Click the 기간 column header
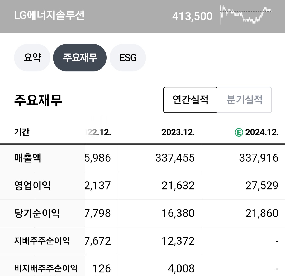This screenshot has width=285, height=276. (22, 132)
